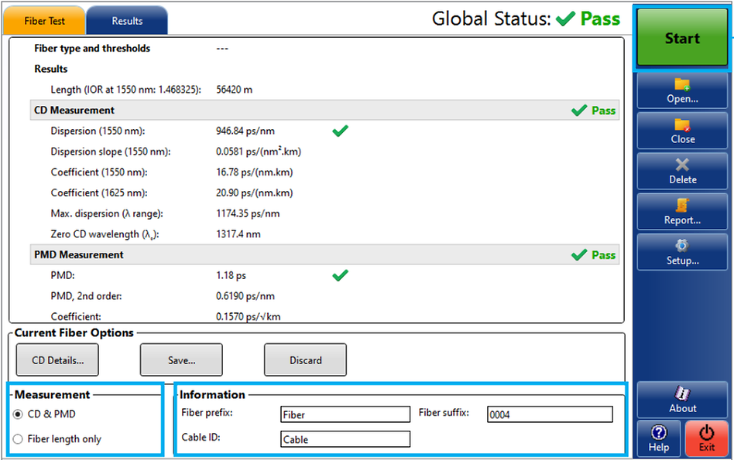Click the Save... button
Screen dimensions: 734x460
click(x=181, y=360)
